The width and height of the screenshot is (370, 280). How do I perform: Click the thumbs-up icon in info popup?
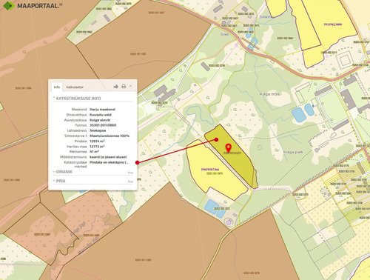pos(116,87)
